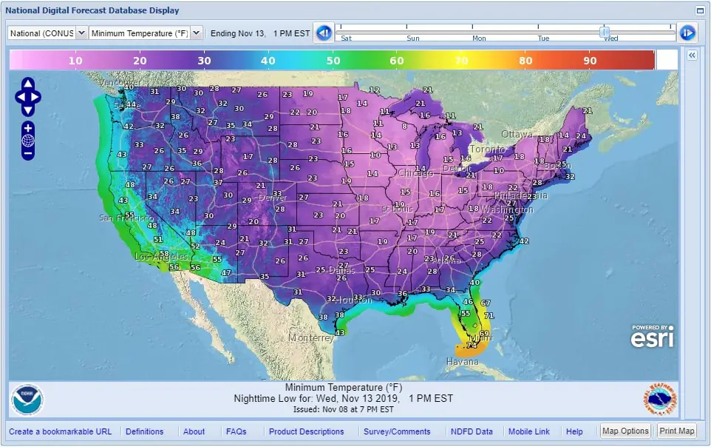Viewport: 711px width, 447px height.
Task: Reset map to full extent globe icon
Action: click(27, 141)
